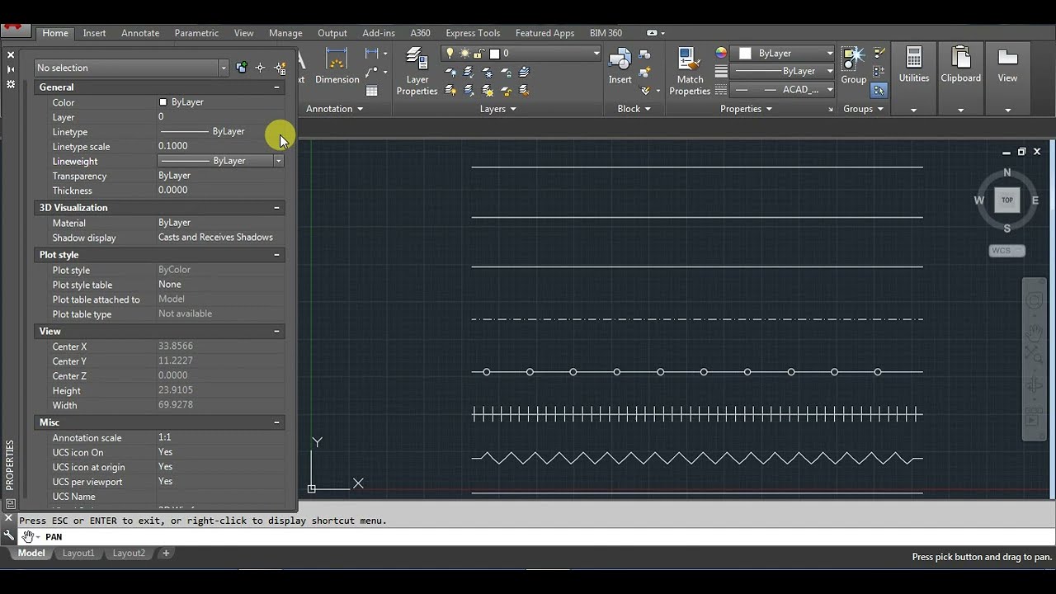Open the Express Tools tab

[x=473, y=33]
